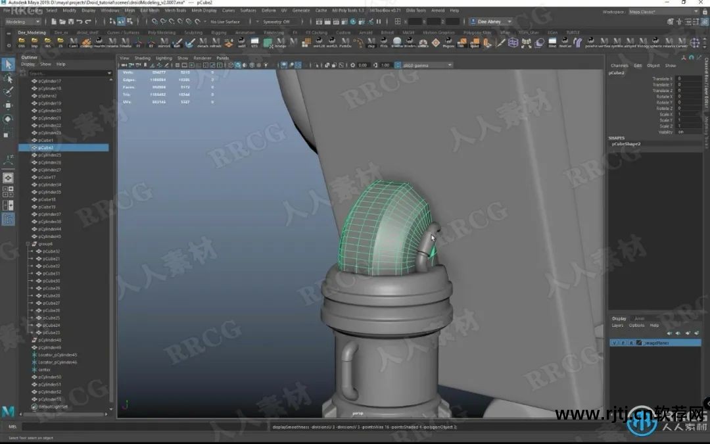Open the Channels menu in Channel Box
The image size is (710, 444).
coord(619,66)
